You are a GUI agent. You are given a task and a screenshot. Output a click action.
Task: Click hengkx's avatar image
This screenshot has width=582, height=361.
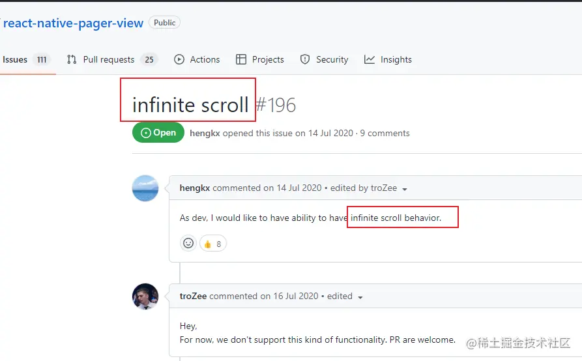point(145,188)
